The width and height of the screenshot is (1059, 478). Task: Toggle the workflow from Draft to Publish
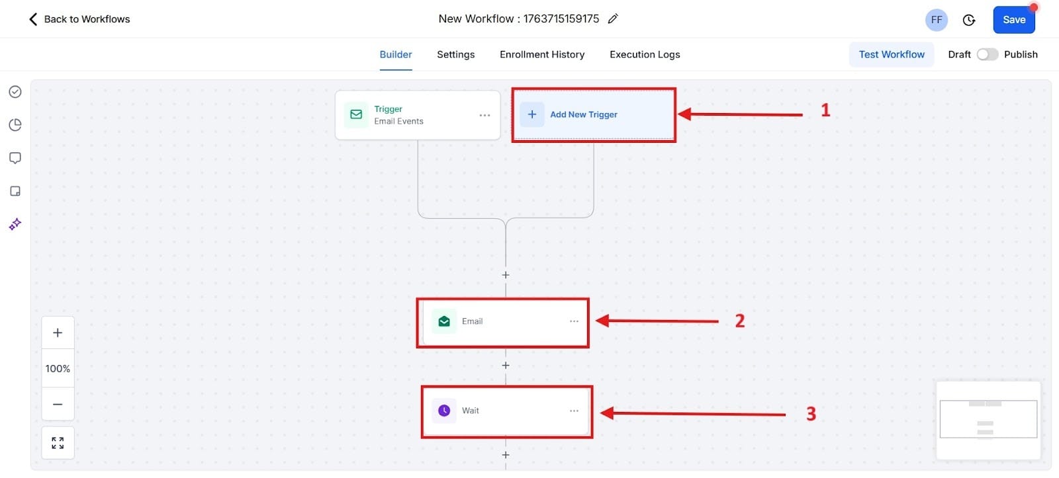tap(987, 54)
